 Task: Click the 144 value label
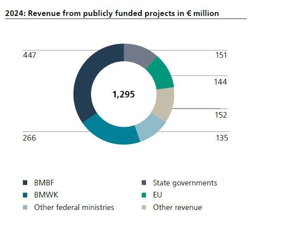coord(220,82)
